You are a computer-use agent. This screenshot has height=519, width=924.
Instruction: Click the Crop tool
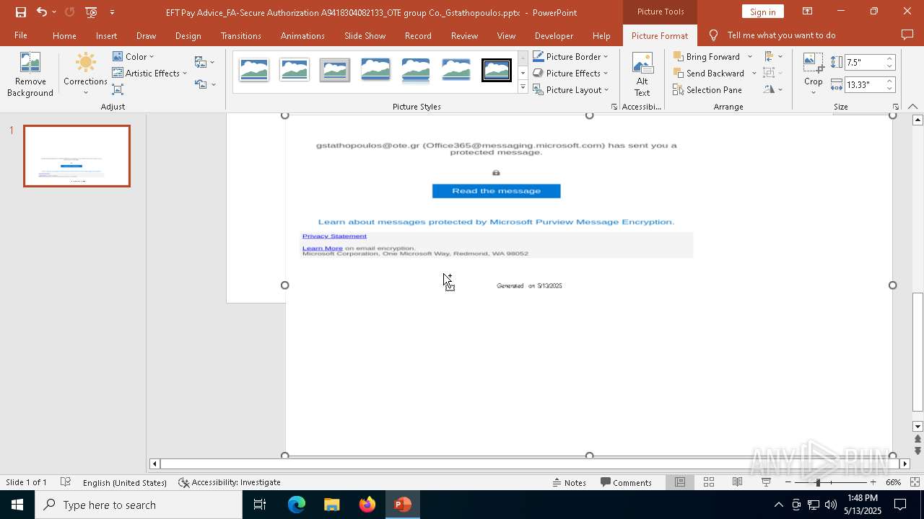pyautogui.click(x=813, y=73)
